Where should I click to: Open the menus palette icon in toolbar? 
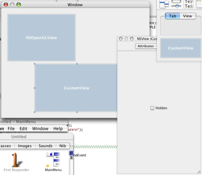click(164, 4)
